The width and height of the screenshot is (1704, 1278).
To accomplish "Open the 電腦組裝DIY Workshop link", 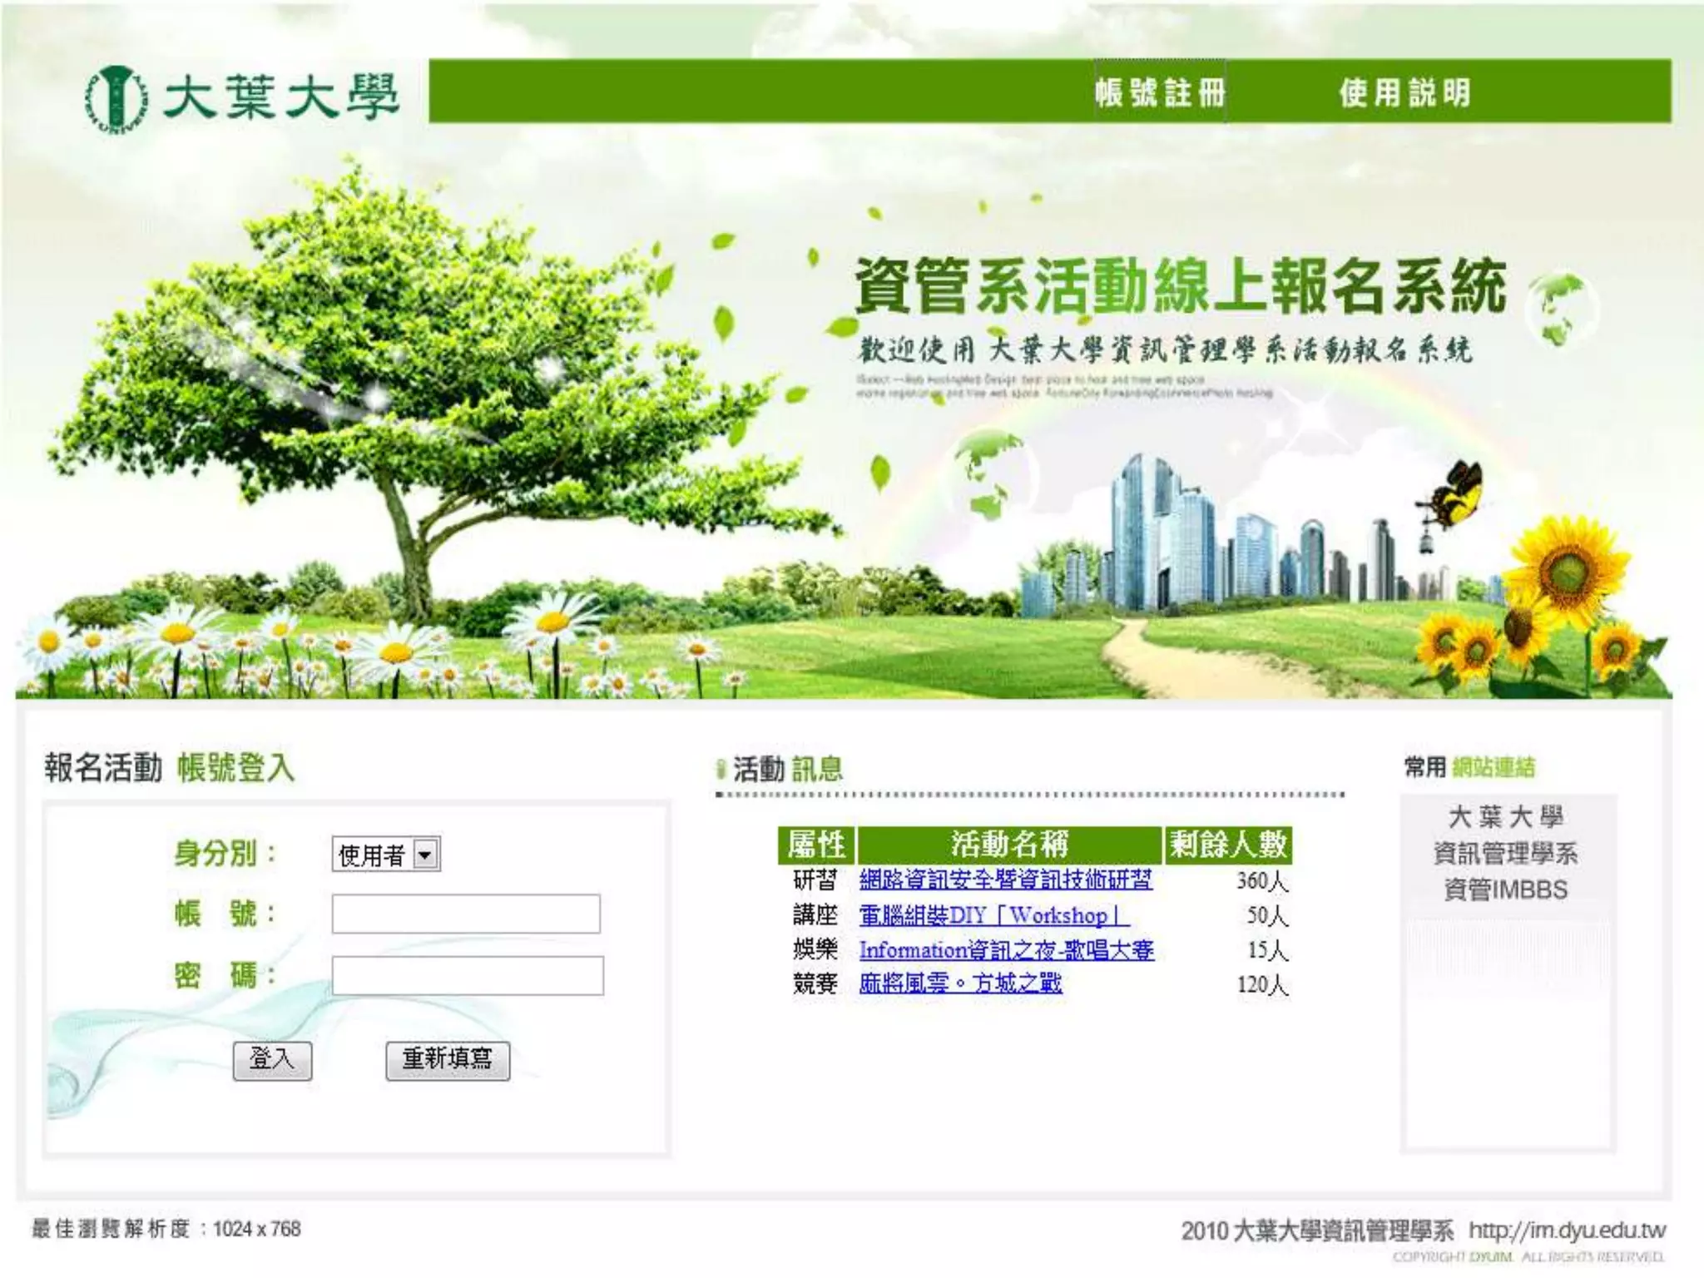I will tap(993, 915).
